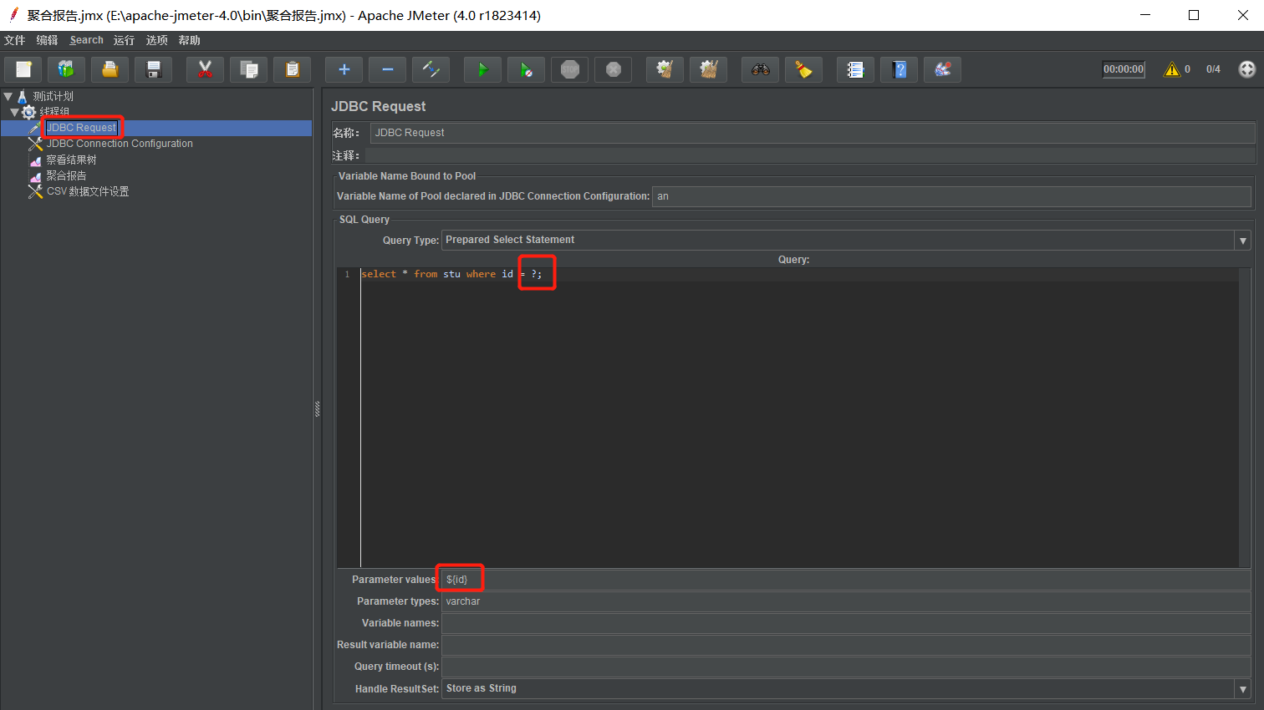The image size is (1264, 710).
Task: Click into the SQL query editor
Action: [799, 418]
